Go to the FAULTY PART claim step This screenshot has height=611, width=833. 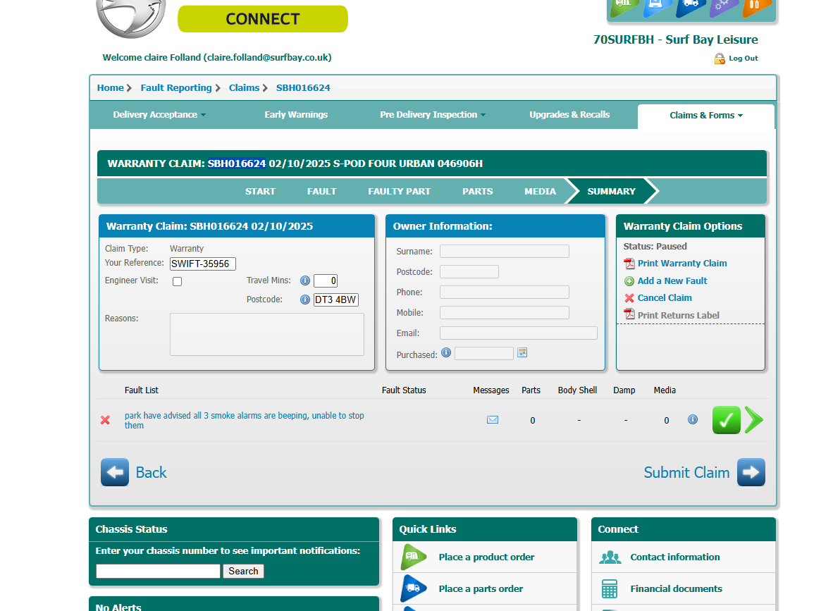pyautogui.click(x=400, y=191)
